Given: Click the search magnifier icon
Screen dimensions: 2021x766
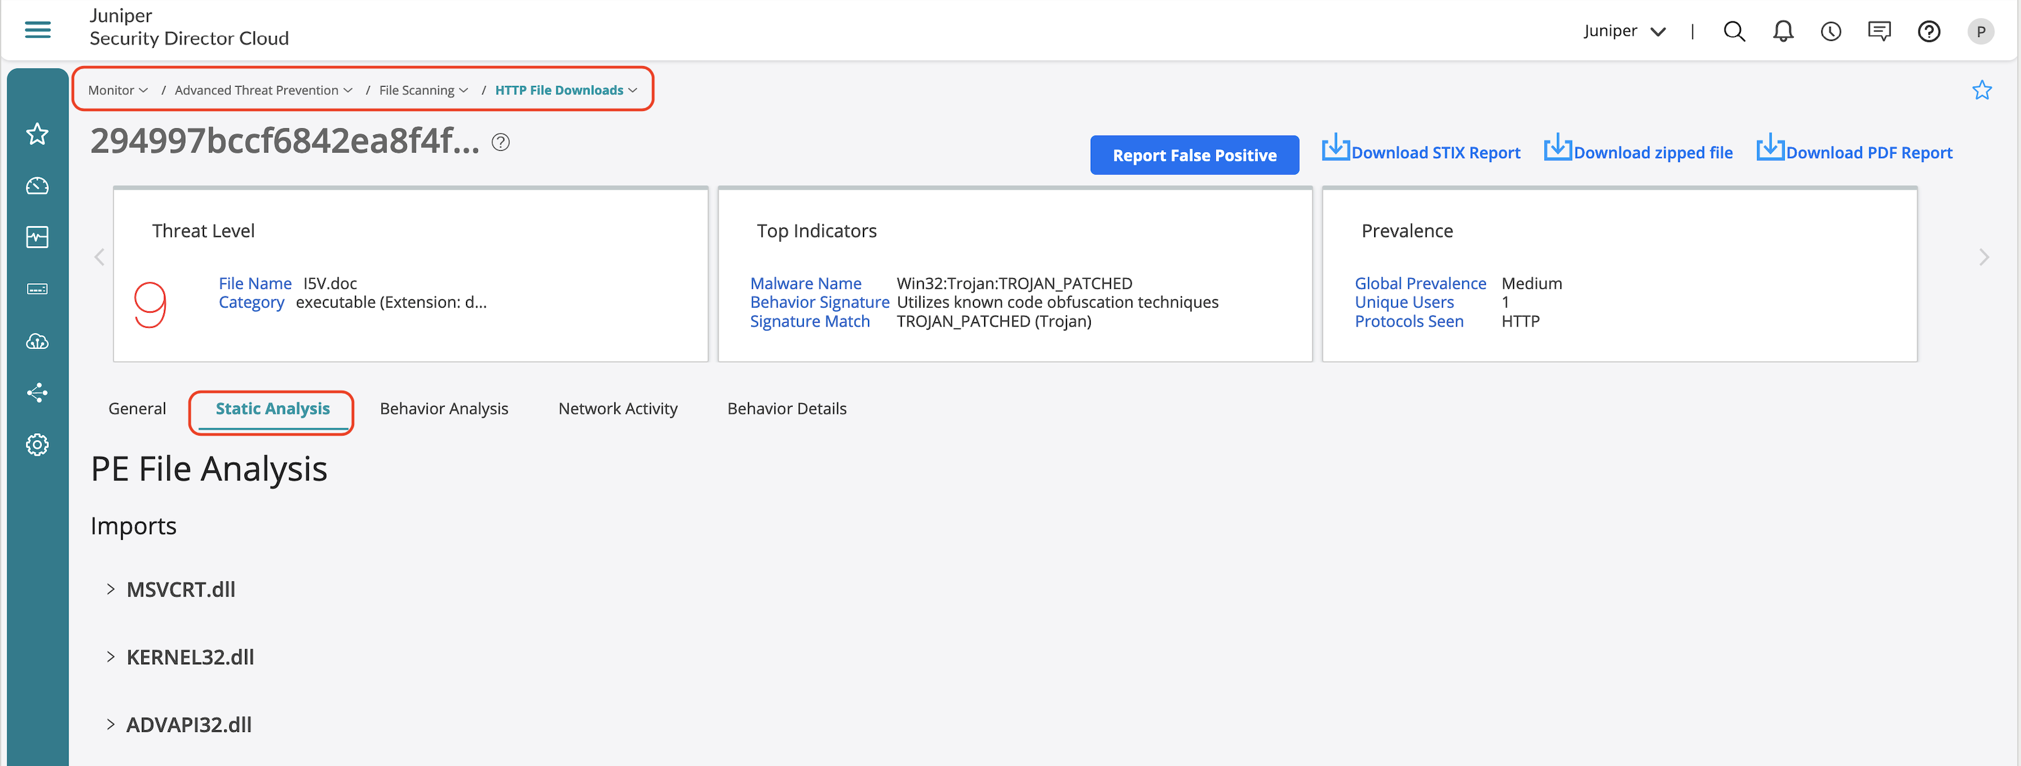Looking at the screenshot, I should point(1734,31).
